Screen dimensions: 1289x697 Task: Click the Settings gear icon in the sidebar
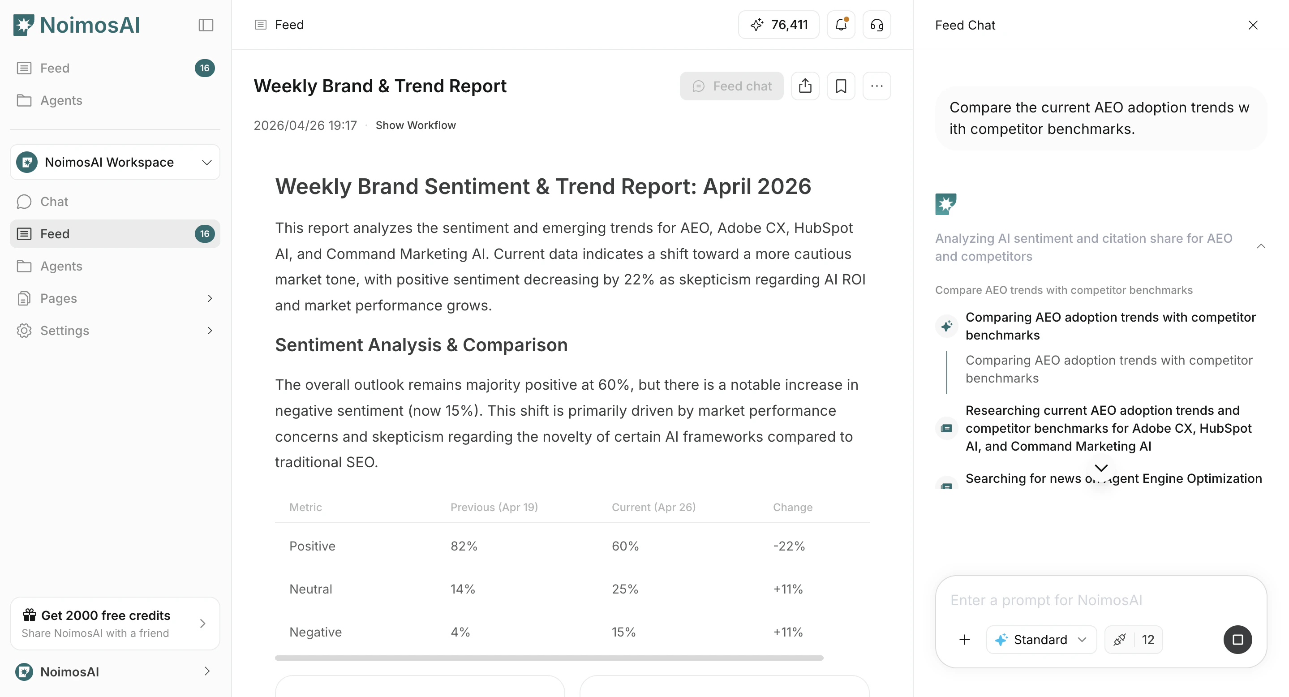pyautogui.click(x=24, y=331)
